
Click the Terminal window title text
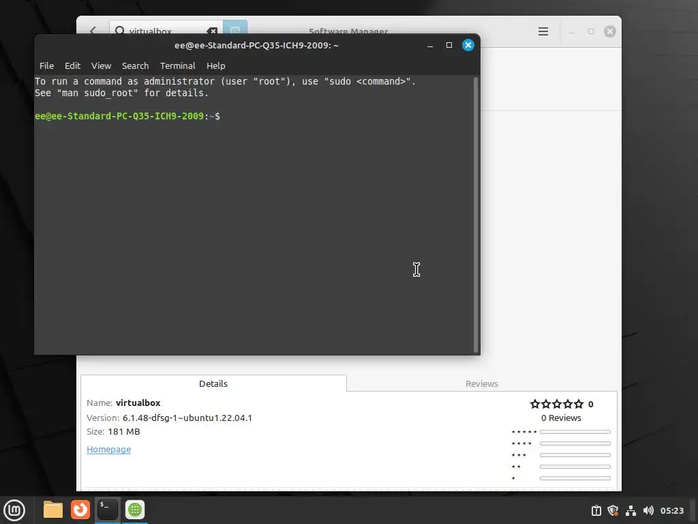(256, 45)
